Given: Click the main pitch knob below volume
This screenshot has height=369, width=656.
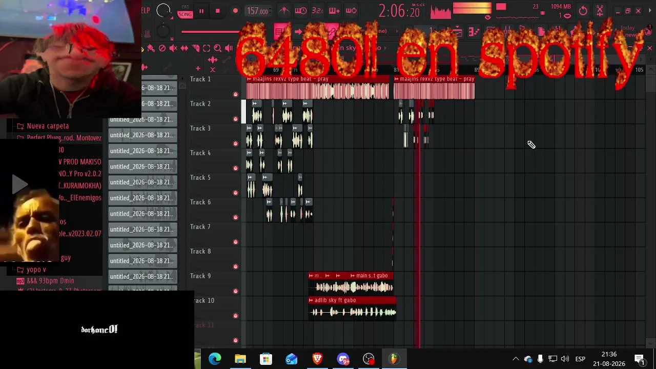Looking at the screenshot, I should (x=163, y=31).
